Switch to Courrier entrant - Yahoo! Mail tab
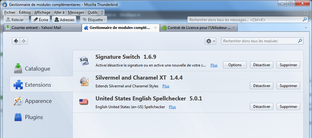This screenshot has width=312, height=138. point(42,28)
